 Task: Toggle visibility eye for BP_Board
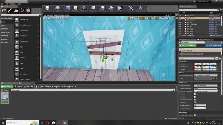pos(180,16)
